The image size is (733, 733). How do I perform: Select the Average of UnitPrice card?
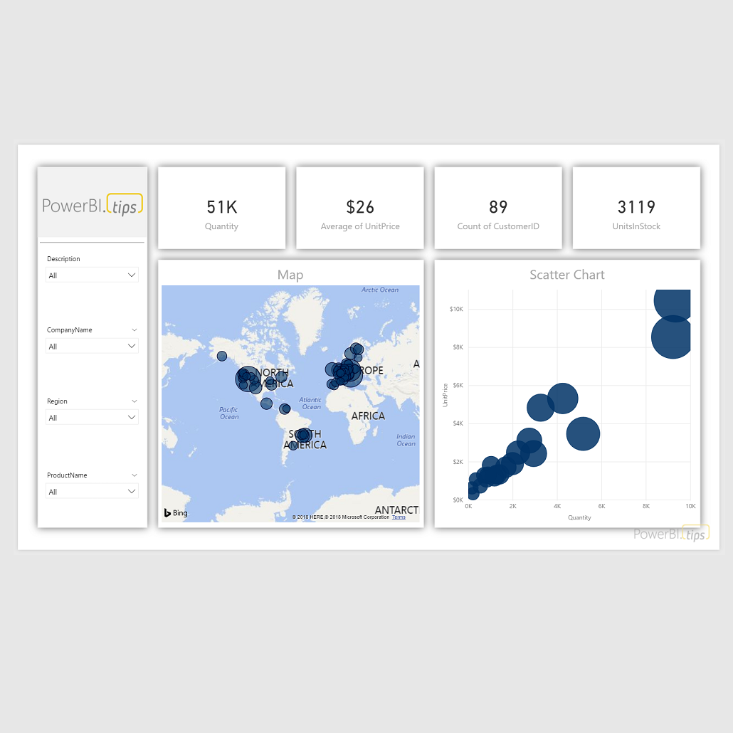[x=360, y=208]
